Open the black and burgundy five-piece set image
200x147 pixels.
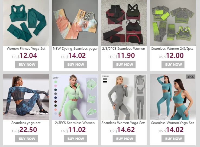click(124, 23)
